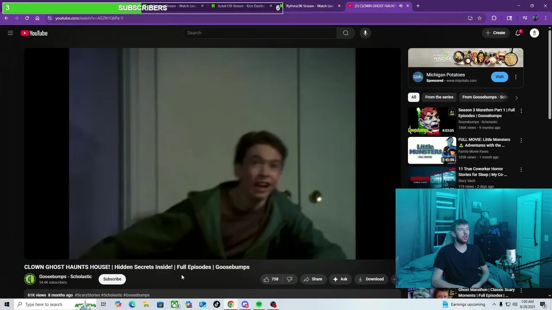Switch to Aztek138 Stream Kick Dashboard tab
This screenshot has height=310, width=552.
point(241,6)
